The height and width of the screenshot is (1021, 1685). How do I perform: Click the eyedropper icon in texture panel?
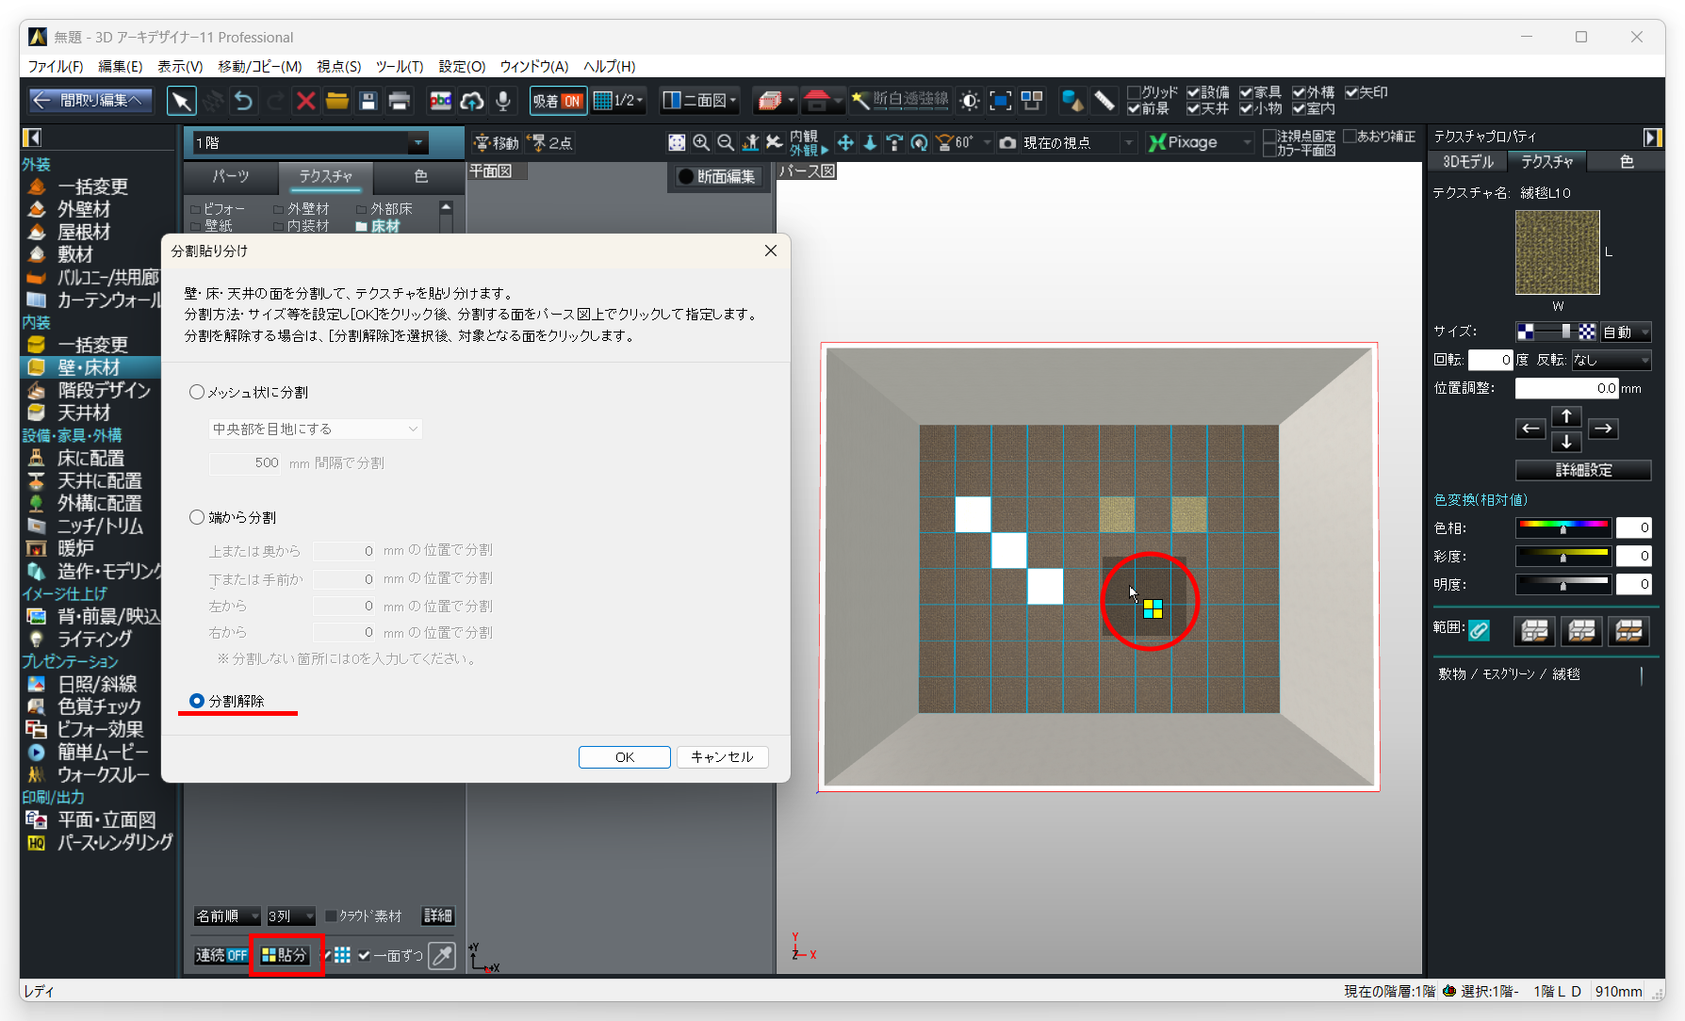[x=441, y=955]
